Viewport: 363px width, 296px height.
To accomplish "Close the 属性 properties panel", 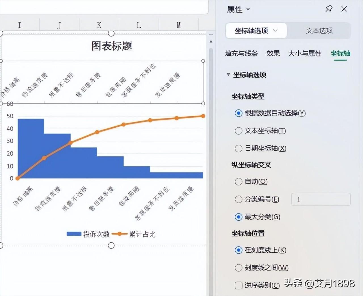I will click(x=344, y=9).
